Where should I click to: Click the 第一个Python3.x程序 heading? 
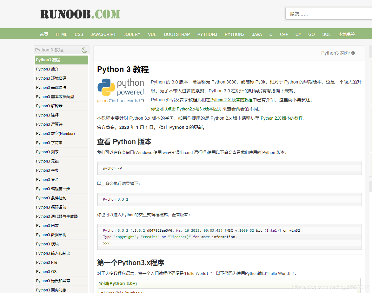click(130, 263)
